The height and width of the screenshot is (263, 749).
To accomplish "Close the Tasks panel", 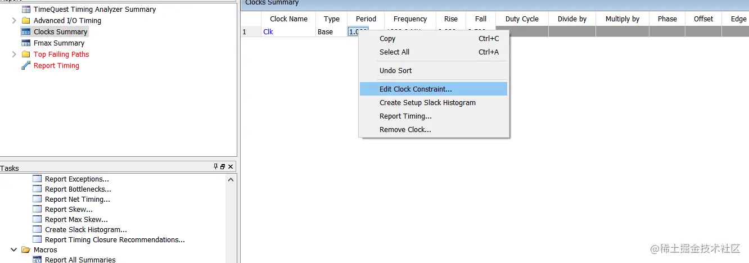I will click(231, 167).
